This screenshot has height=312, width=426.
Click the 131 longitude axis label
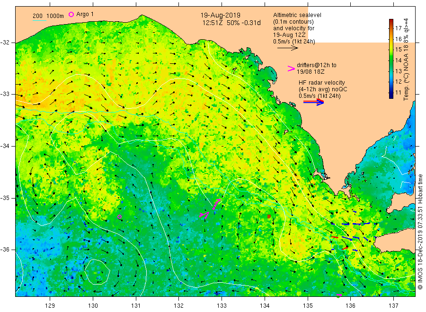pos(136,306)
